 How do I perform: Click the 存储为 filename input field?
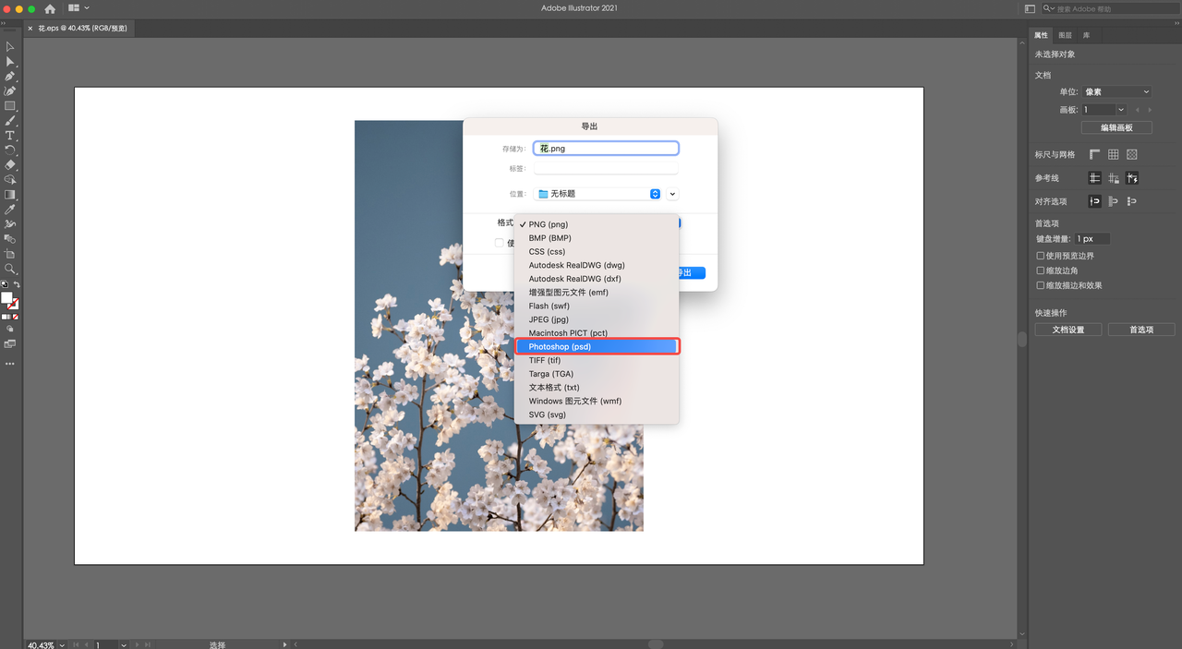[607, 149]
